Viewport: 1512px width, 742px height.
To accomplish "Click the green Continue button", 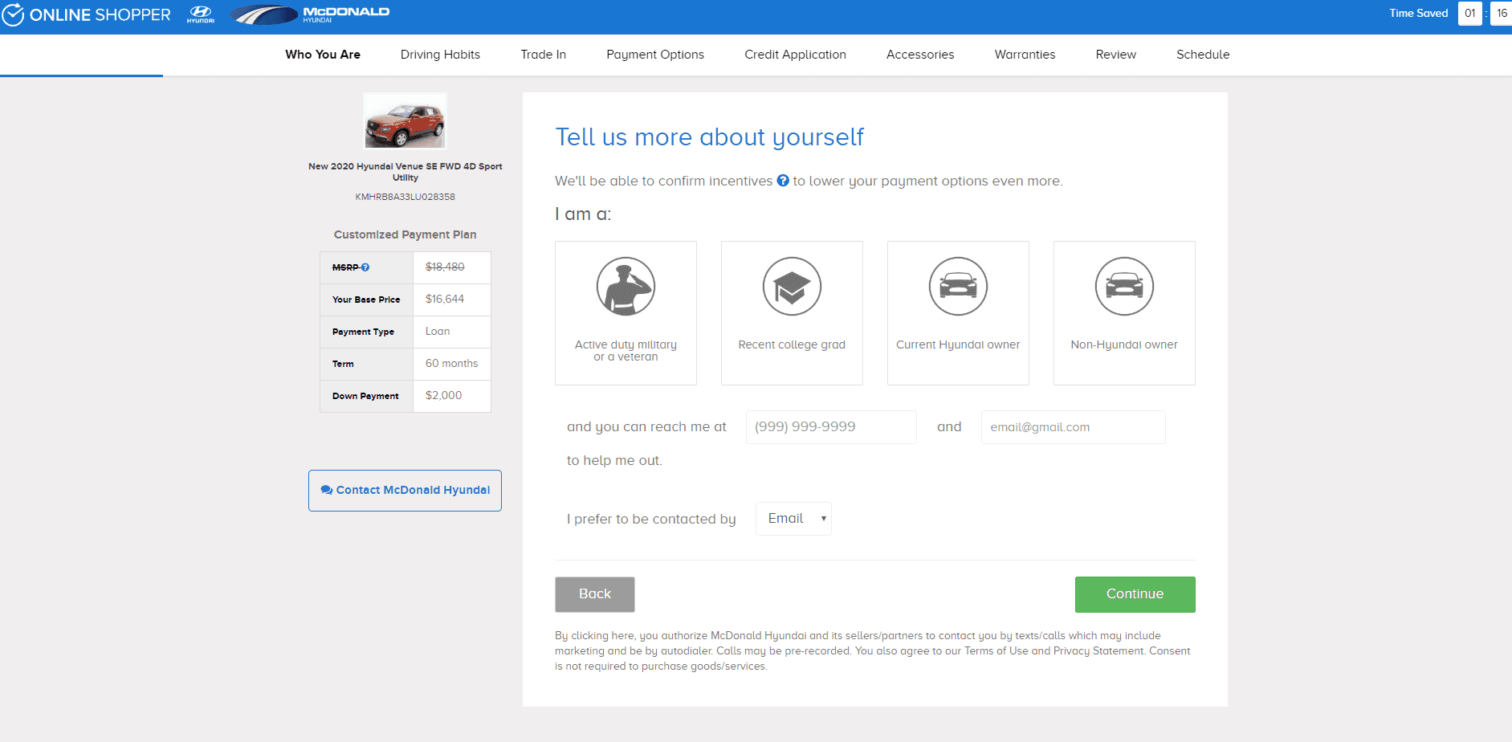I will [1135, 594].
